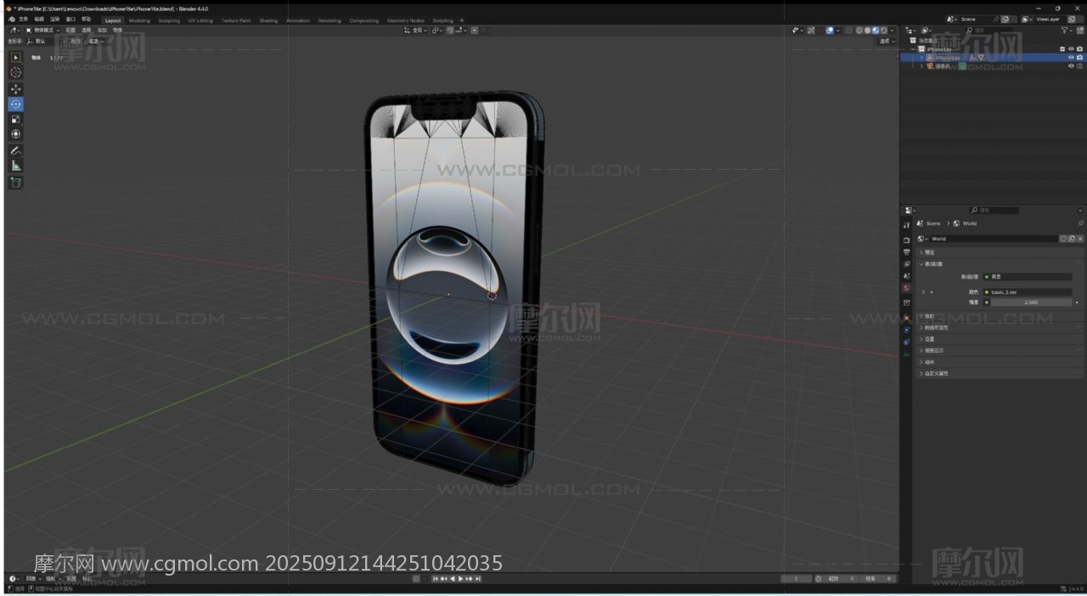Toggle snapping in viewport header
The height and width of the screenshot is (596, 1087).
(451, 31)
